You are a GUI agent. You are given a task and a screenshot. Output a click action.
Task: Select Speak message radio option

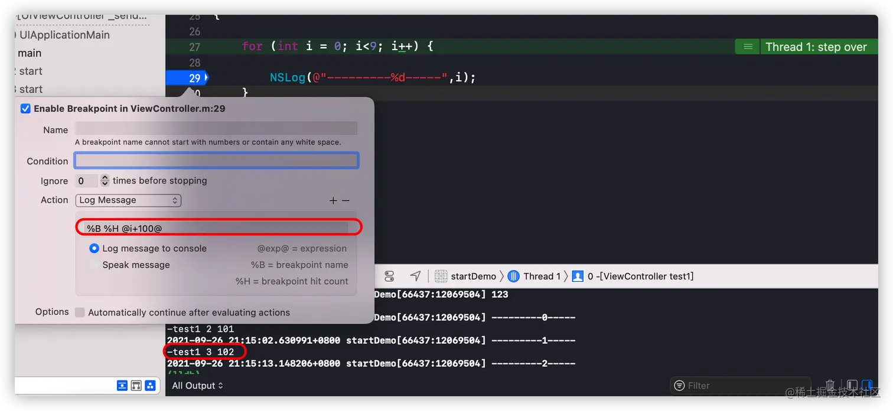tap(94, 265)
